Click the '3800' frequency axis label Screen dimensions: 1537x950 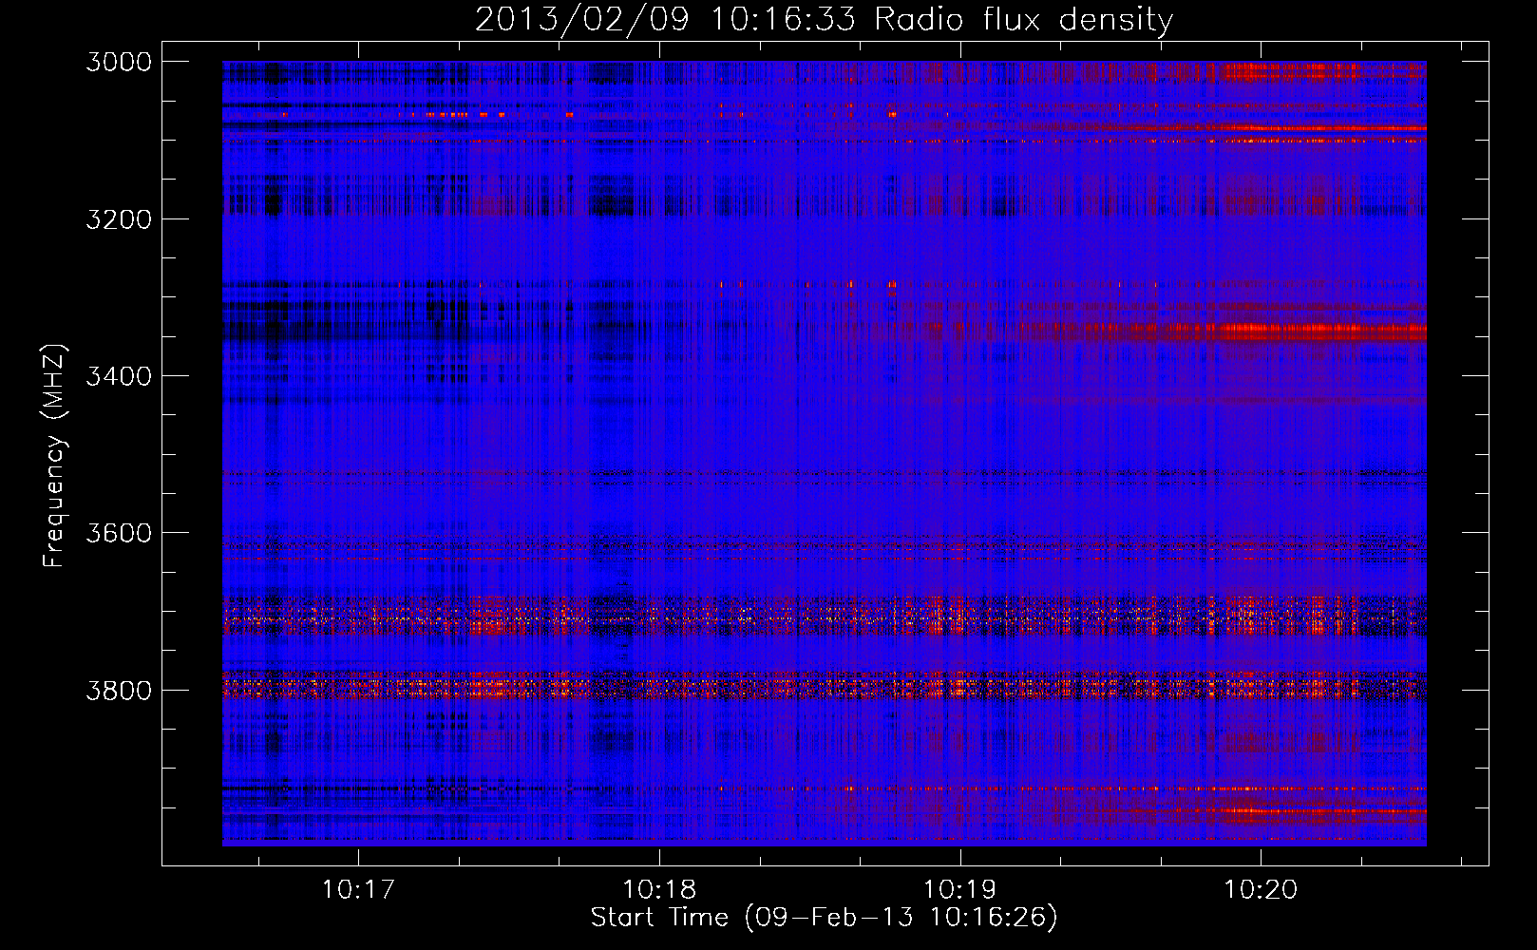pos(119,691)
